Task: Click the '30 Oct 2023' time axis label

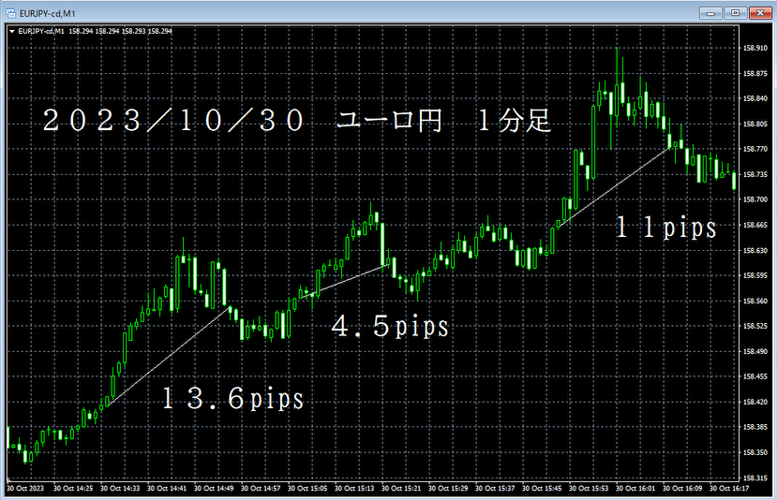Action: [25, 488]
